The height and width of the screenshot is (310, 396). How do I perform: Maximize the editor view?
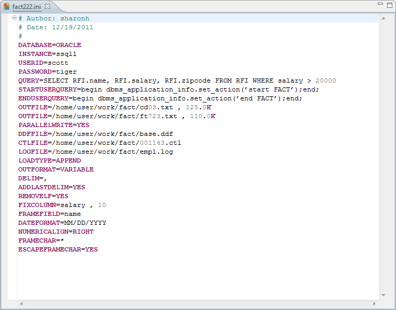pyautogui.click(x=390, y=5)
